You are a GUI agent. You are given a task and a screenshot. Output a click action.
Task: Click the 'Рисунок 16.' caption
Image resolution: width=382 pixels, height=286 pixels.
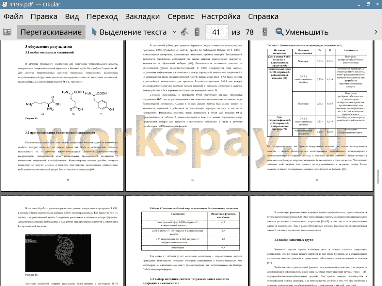[31, 275]
